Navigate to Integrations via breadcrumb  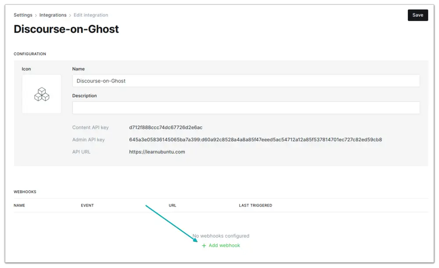click(53, 15)
